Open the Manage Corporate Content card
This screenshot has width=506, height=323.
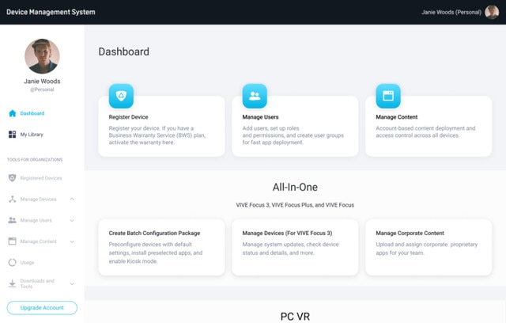point(429,248)
